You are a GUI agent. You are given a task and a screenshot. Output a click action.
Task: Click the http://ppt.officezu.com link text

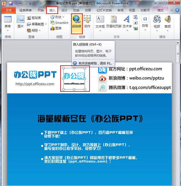click(35, 84)
